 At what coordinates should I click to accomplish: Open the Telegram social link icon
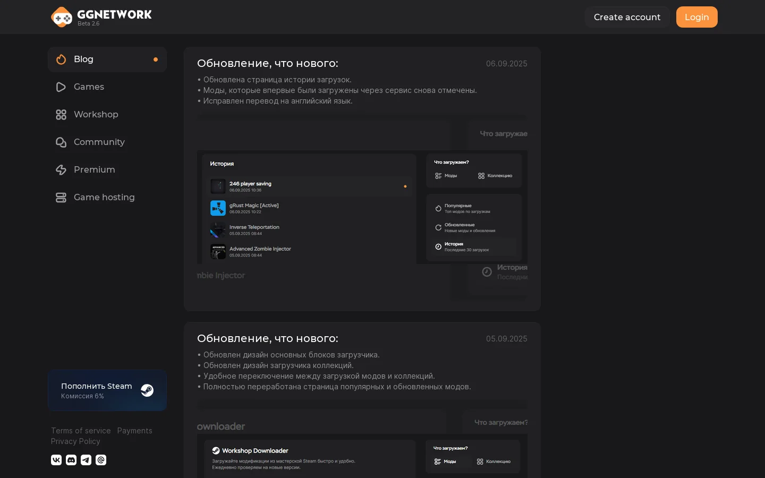tap(86, 460)
